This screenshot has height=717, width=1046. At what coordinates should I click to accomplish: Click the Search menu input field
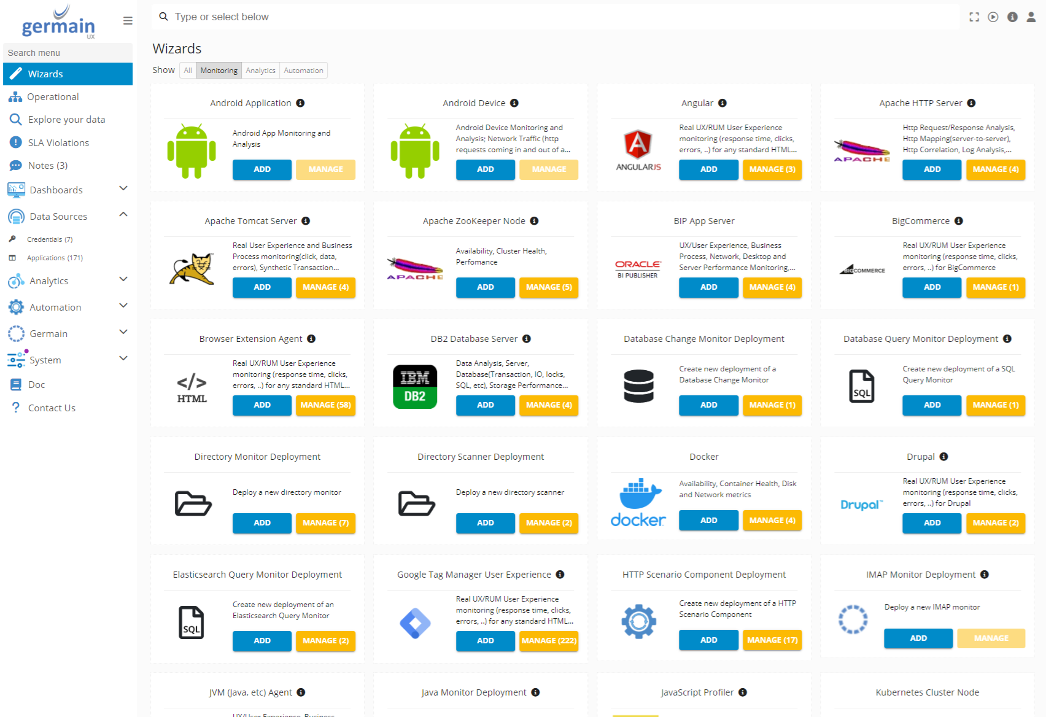point(68,53)
